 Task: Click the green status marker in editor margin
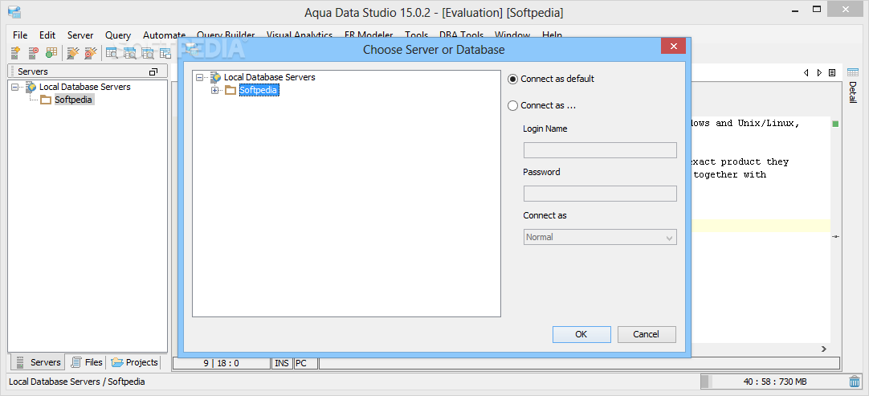pyautogui.click(x=835, y=124)
